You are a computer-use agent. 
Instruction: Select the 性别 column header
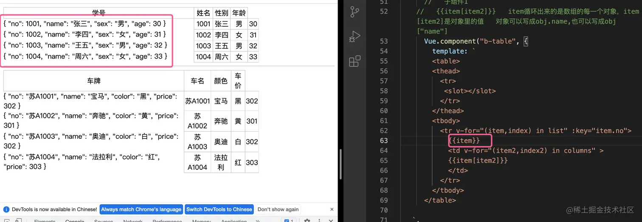click(x=222, y=13)
